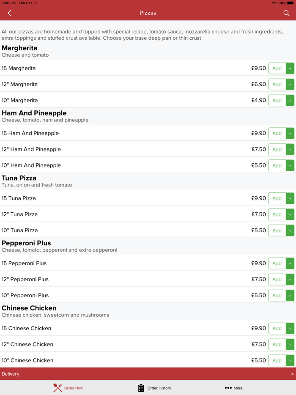Image resolution: width=296 pixels, height=395 pixels.
Task: Tap the More three-dots icon
Action: [228, 388]
